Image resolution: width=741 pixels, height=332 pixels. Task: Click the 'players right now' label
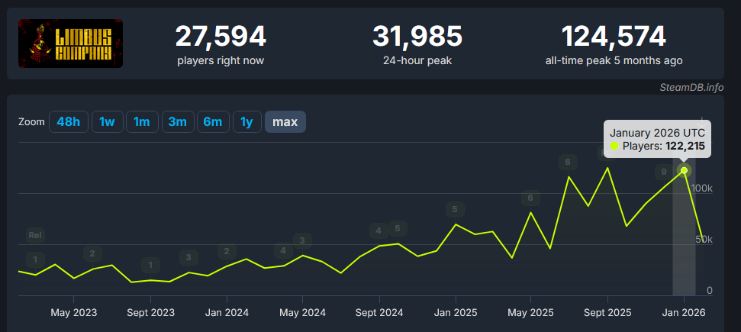(x=221, y=60)
